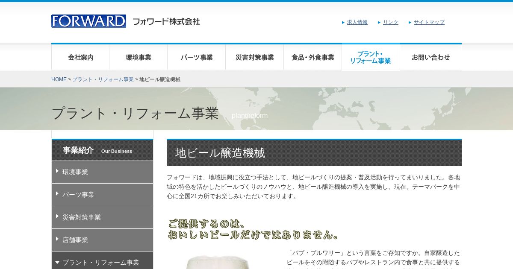Open the サイトマップ link
The image size is (513, 269).
click(x=429, y=22)
